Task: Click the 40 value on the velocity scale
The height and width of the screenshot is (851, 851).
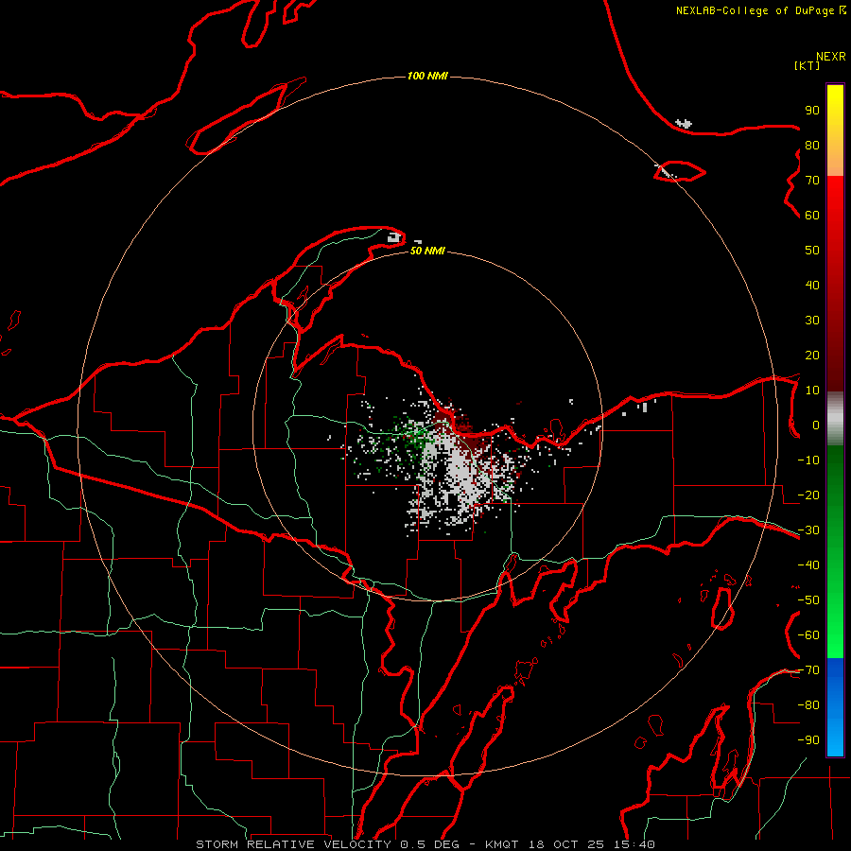Action: [812, 285]
